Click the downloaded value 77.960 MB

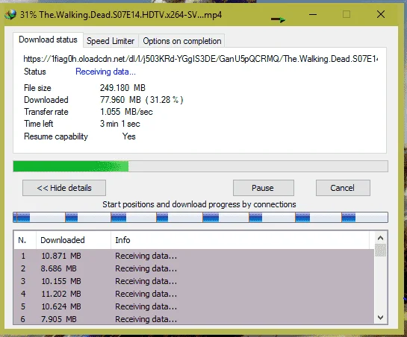click(x=141, y=100)
